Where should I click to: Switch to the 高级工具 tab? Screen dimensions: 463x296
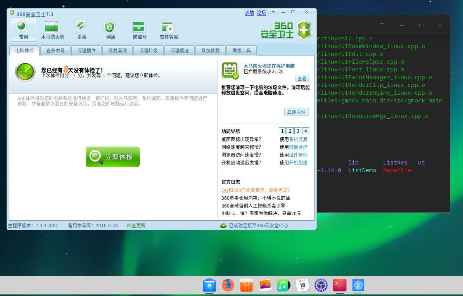(242, 50)
